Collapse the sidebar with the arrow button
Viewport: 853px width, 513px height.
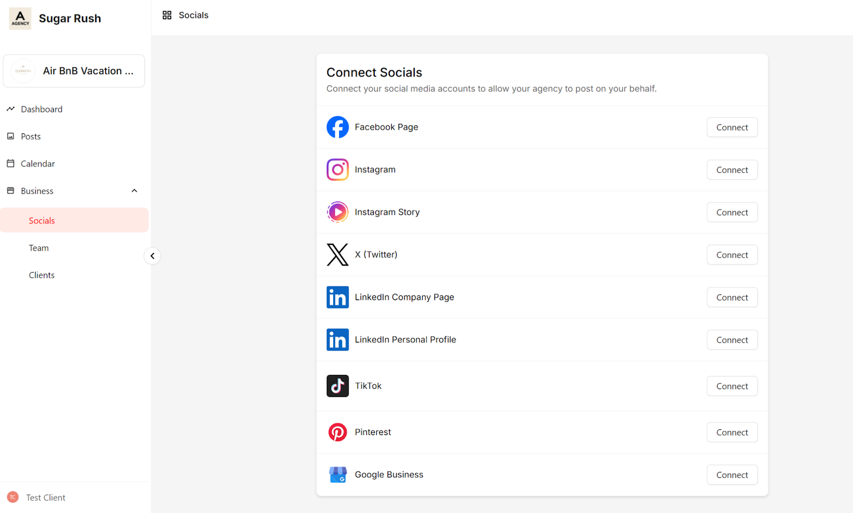pyautogui.click(x=152, y=256)
